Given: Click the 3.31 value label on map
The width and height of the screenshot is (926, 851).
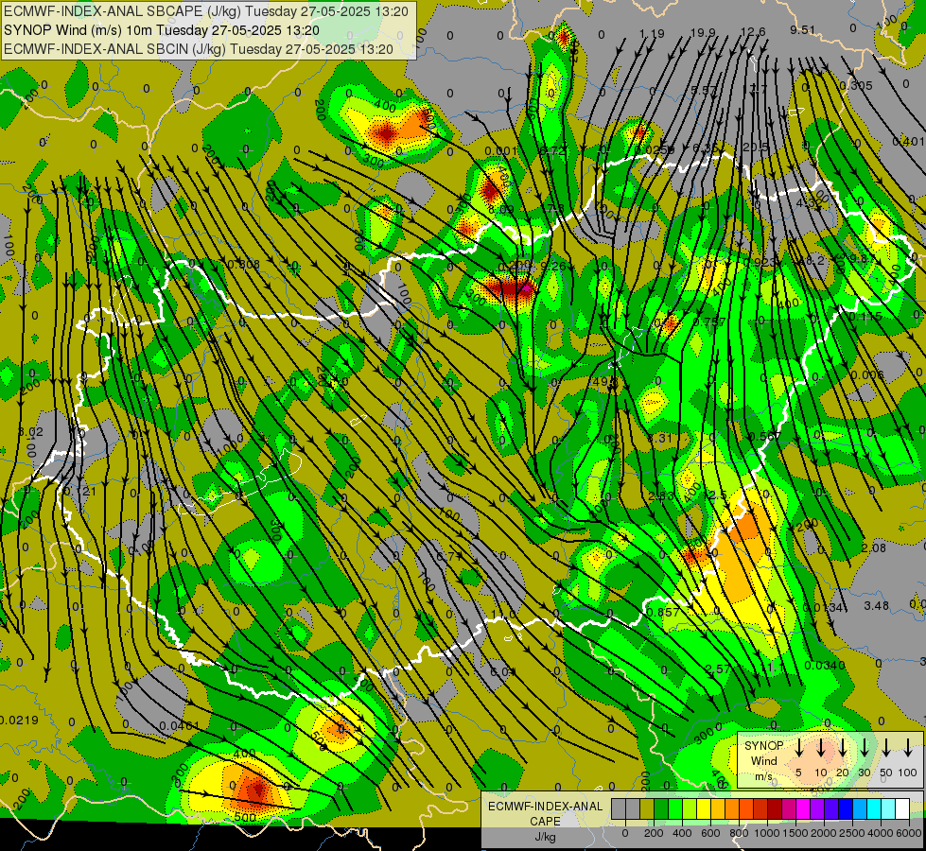Looking at the screenshot, I should pos(659,438).
